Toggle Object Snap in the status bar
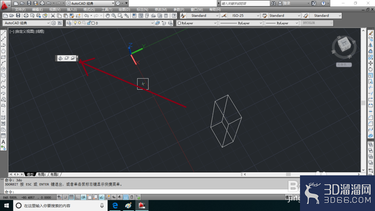This screenshot has width=375, height=211. [x=90, y=197]
